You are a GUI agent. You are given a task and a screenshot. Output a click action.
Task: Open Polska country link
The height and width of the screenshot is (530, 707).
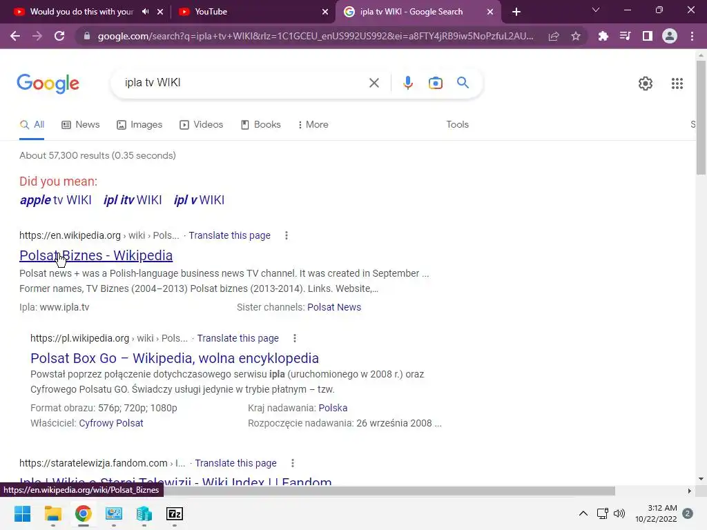pos(333,408)
